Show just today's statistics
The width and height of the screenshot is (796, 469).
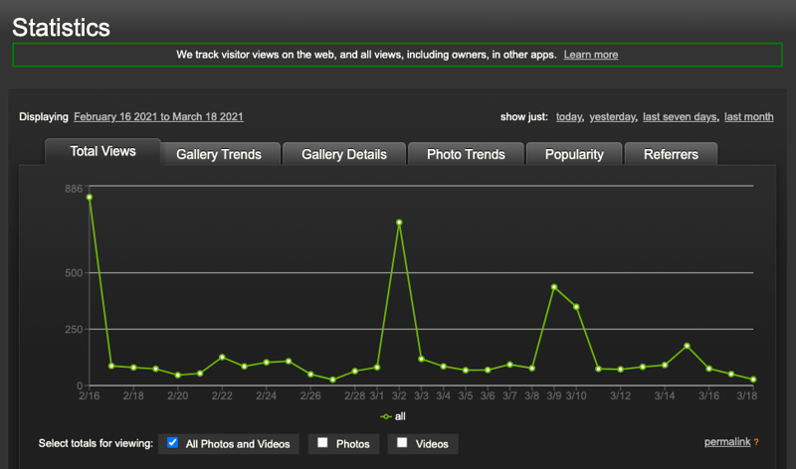[569, 116]
